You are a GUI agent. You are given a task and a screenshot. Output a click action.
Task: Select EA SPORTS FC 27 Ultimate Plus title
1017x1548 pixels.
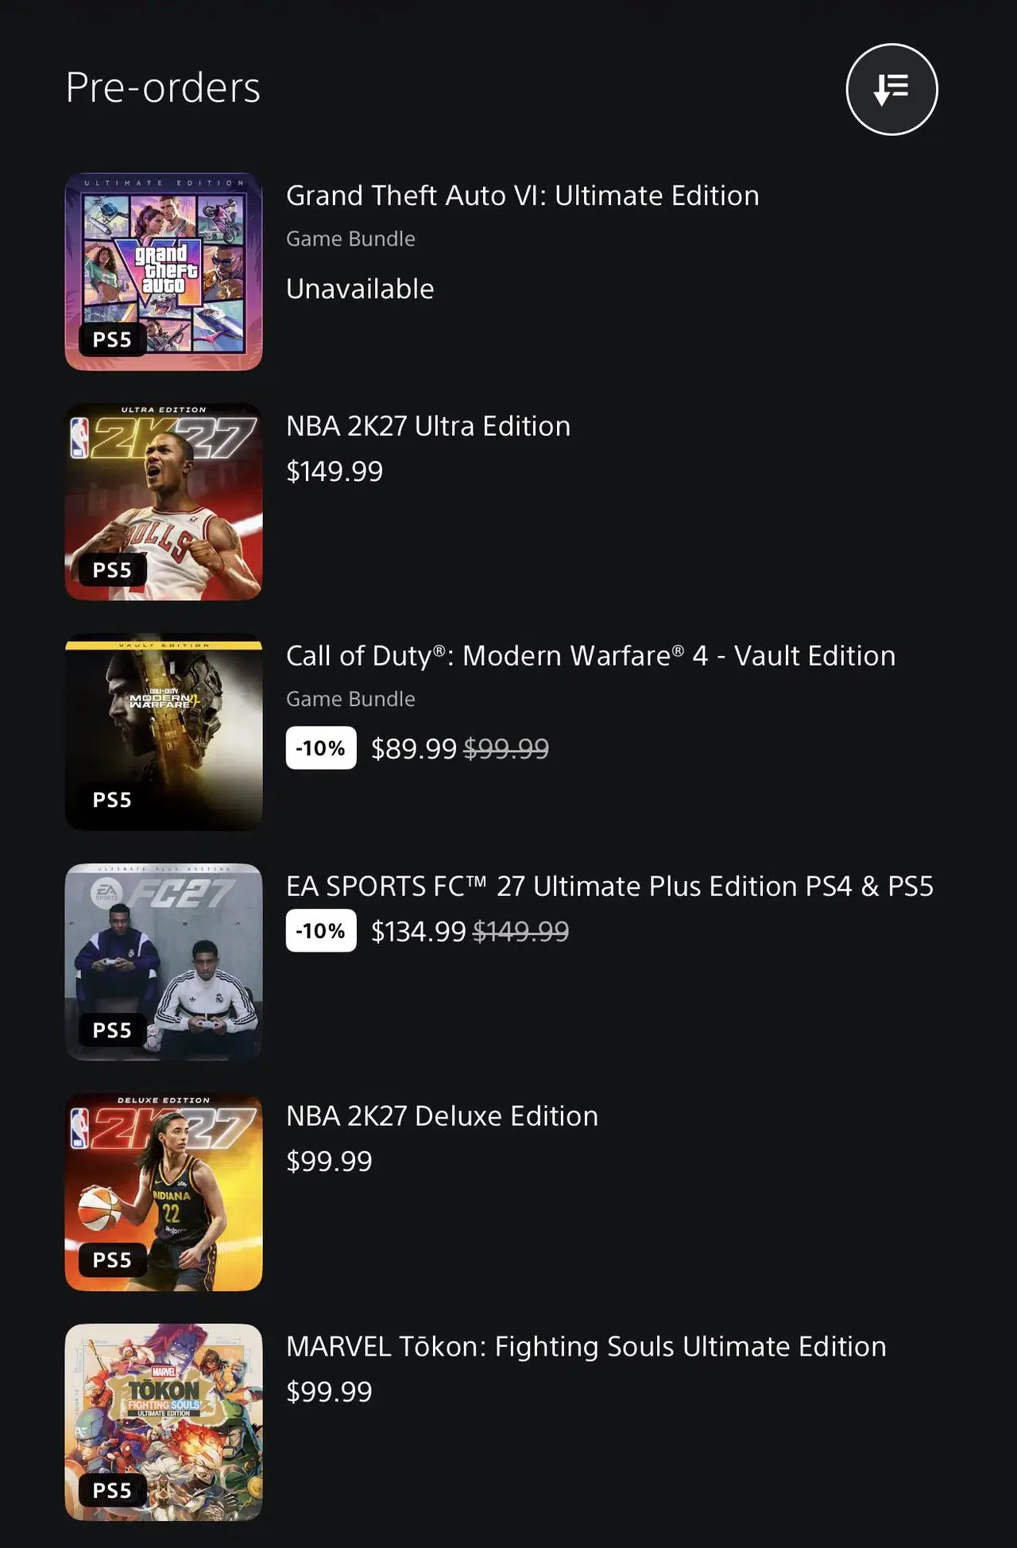[x=610, y=886]
